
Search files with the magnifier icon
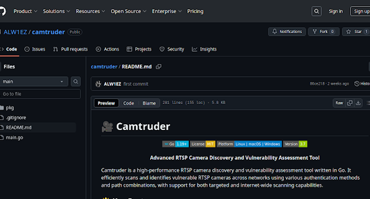pyautogui.click(x=76, y=81)
